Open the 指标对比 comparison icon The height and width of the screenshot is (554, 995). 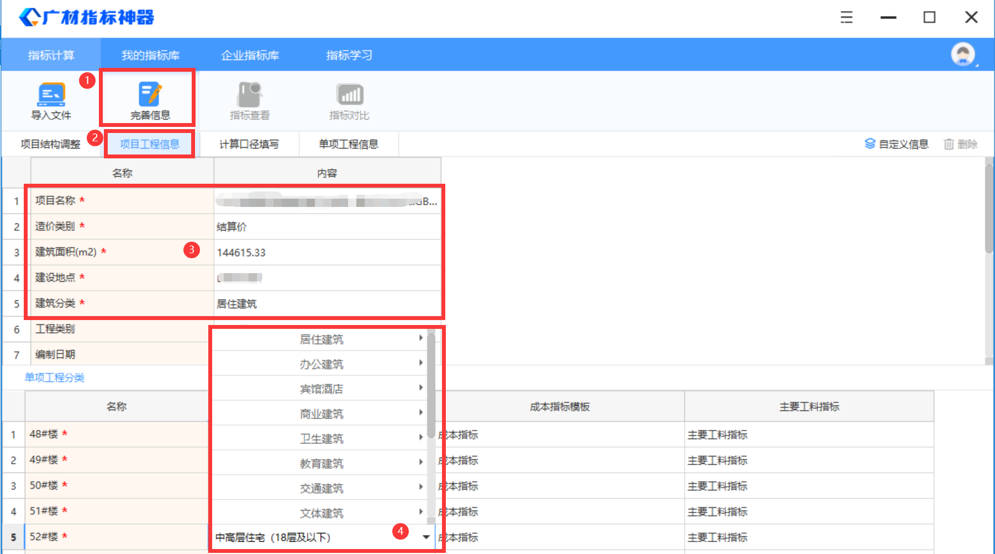[349, 95]
